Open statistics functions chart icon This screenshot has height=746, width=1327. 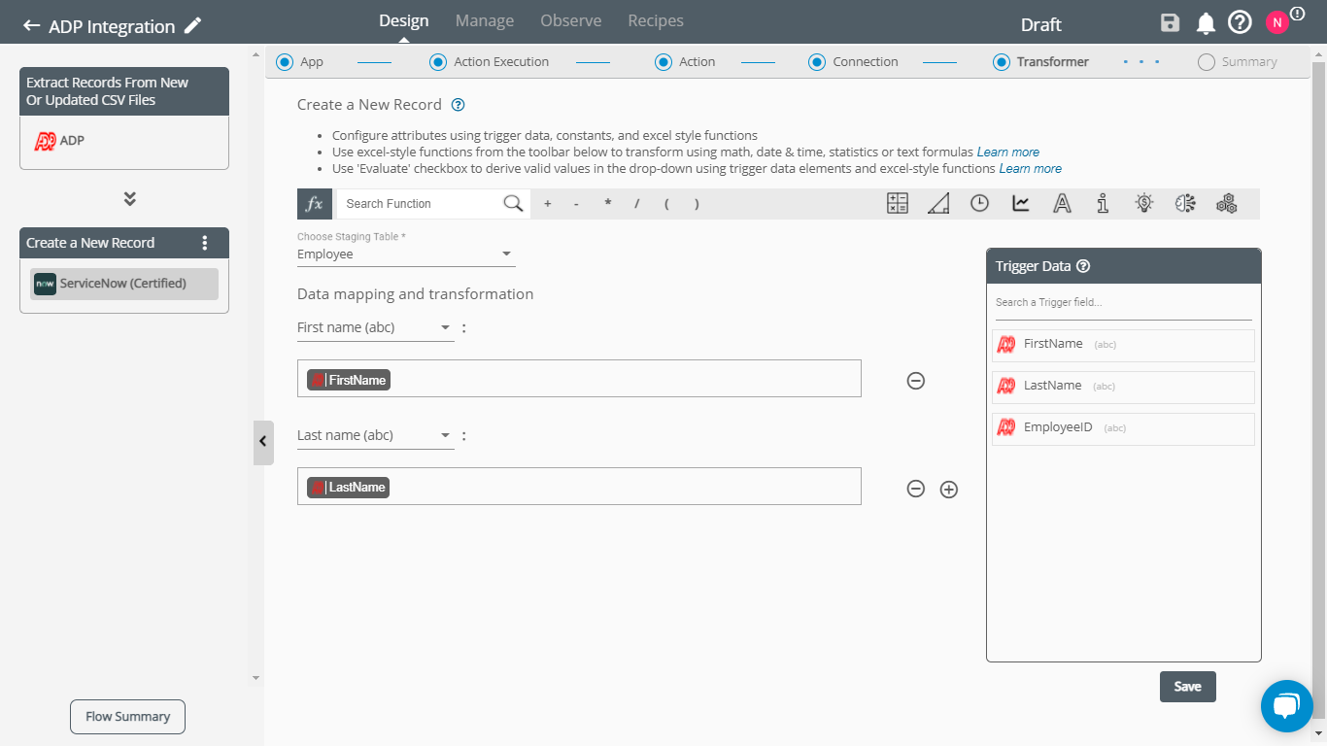(x=1021, y=203)
